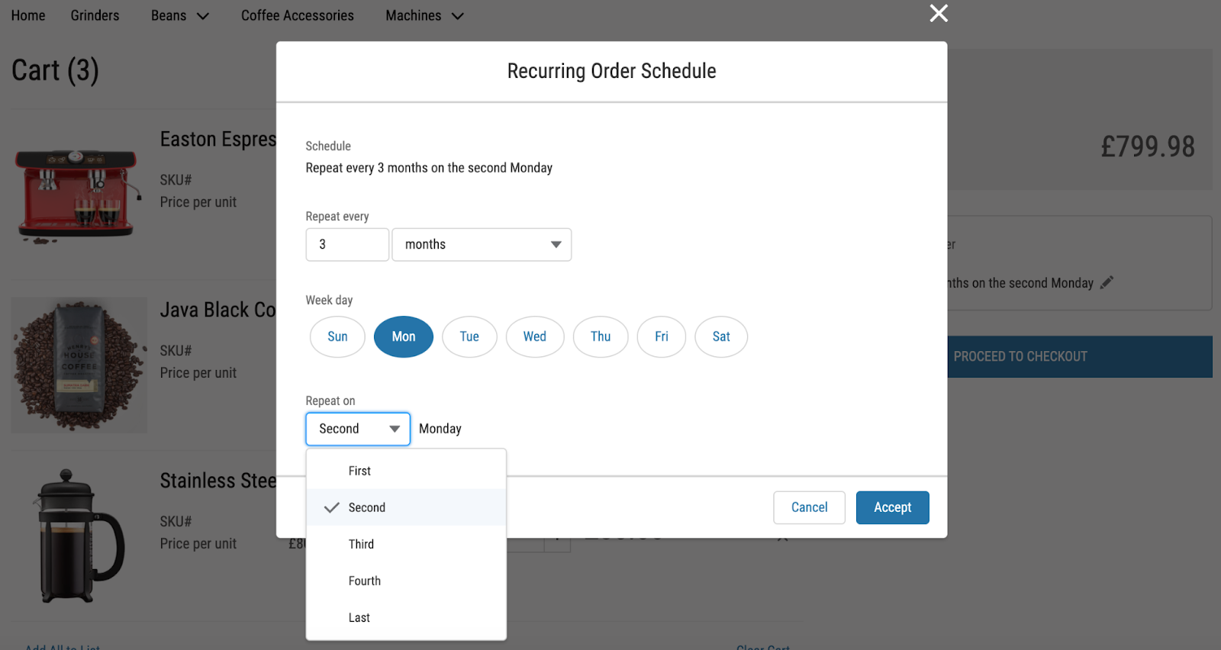Open Java Black Coffee product title
The width and height of the screenshot is (1221, 650).
point(218,310)
